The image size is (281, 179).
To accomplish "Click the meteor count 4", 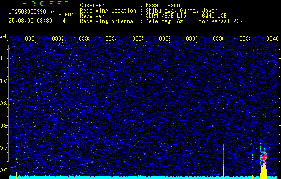I will tap(64, 21).
